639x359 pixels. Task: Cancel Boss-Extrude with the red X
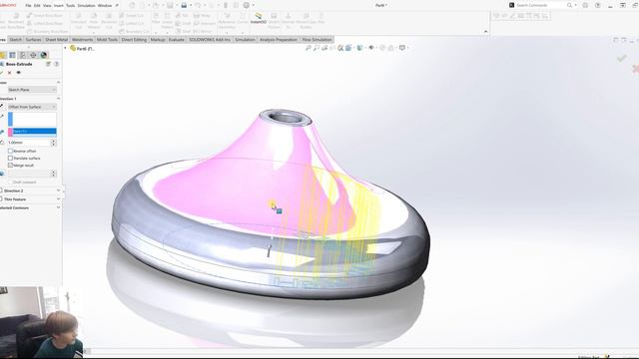10,73
